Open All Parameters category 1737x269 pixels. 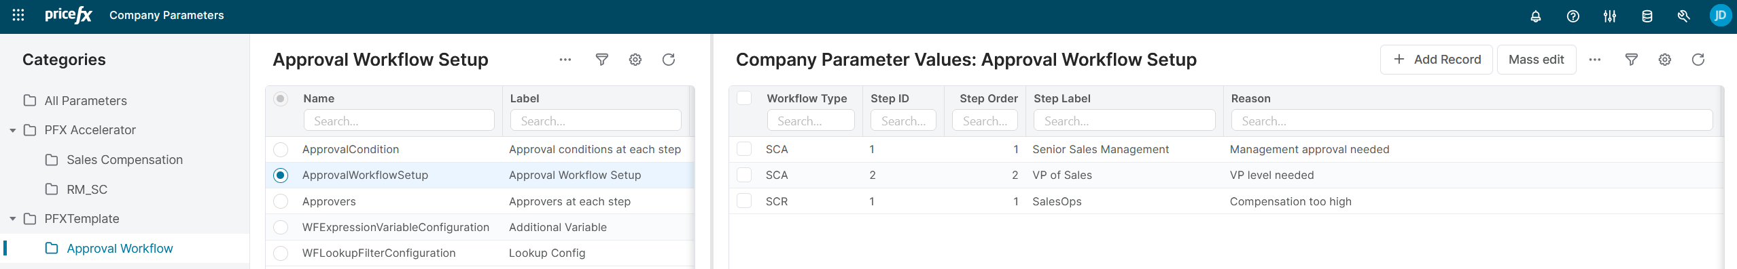[86, 101]
